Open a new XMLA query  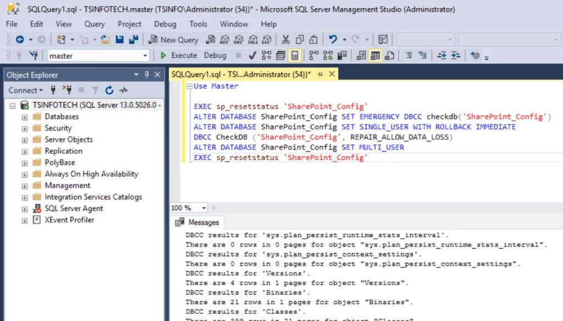click(x=253, y=40)
